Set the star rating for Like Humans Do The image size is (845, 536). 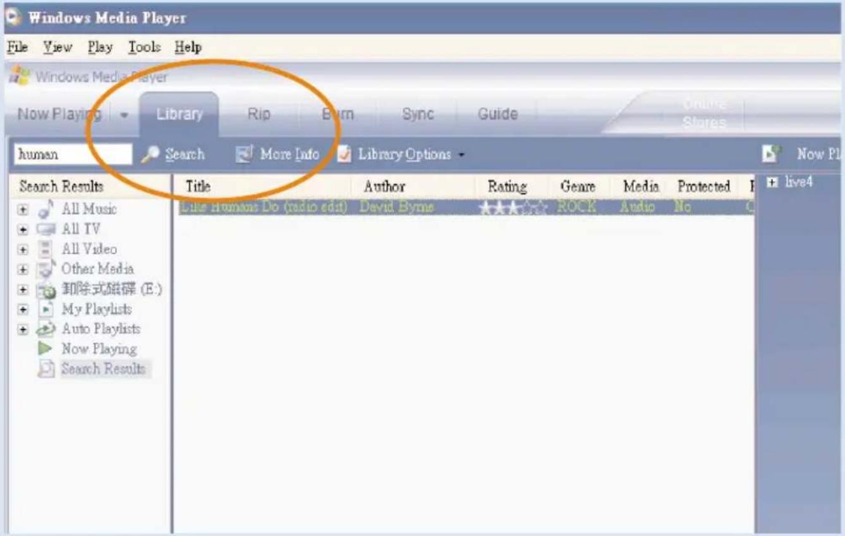tap(513, 207)
